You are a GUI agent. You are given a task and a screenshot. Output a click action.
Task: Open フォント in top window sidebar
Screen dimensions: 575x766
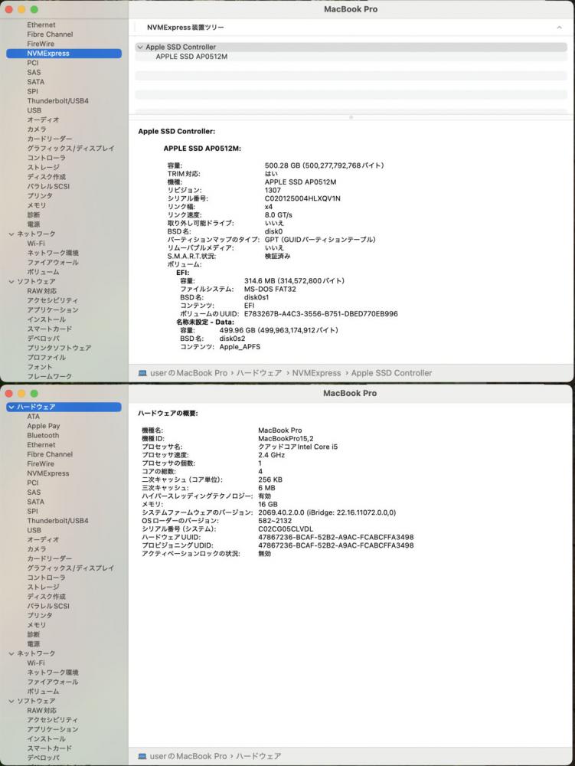(x=40, y=367)
